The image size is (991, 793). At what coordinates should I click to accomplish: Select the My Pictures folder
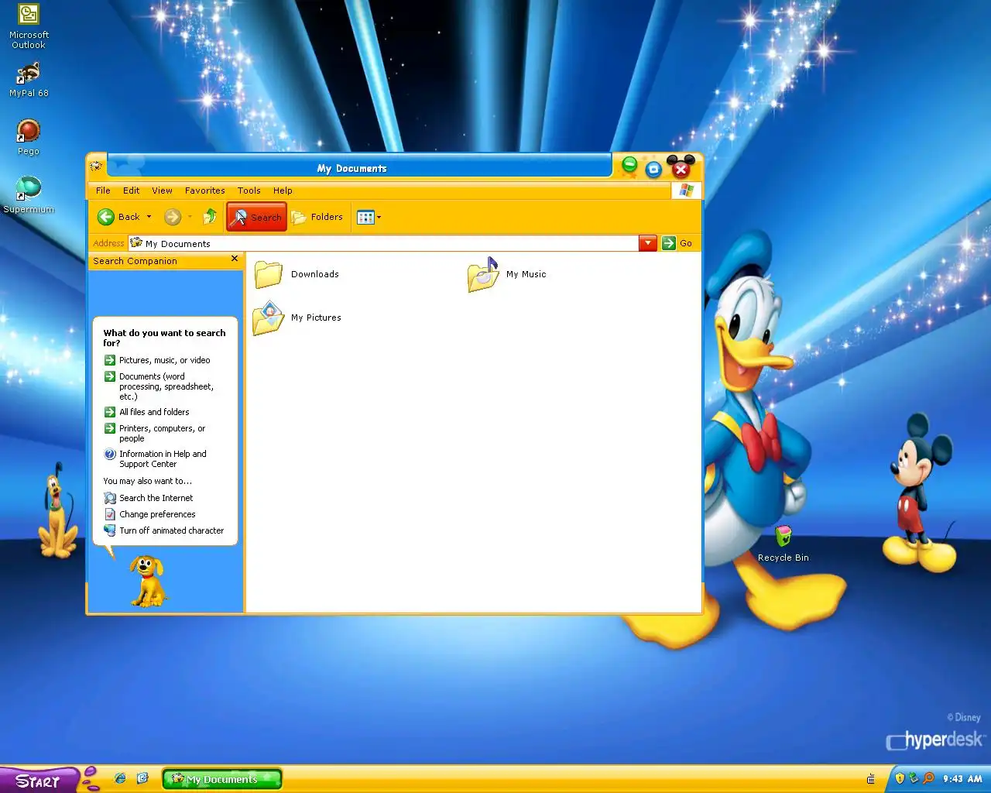point(297,318)
